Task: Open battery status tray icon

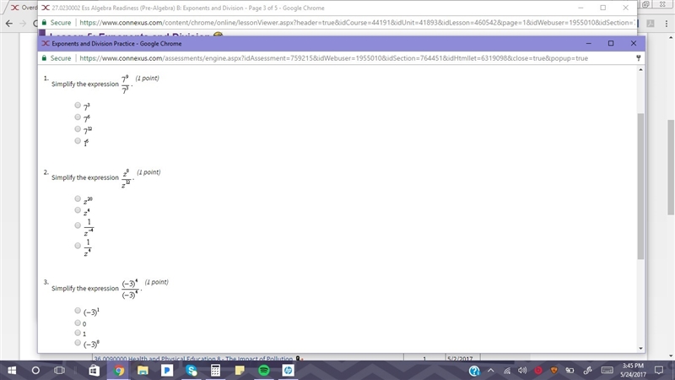Action: [570, 371]
